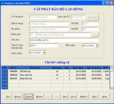Click the Tên vật tư column header
The height and width of the screenshot is (104, 114).
pos(35,68)
